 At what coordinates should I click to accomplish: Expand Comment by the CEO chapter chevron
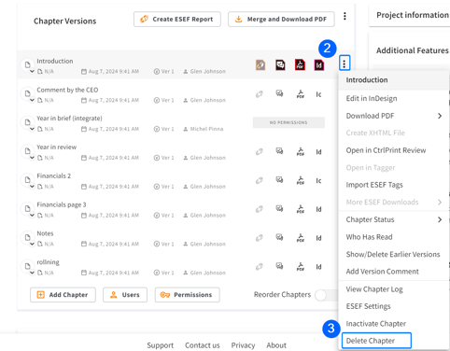coord(32,100)
